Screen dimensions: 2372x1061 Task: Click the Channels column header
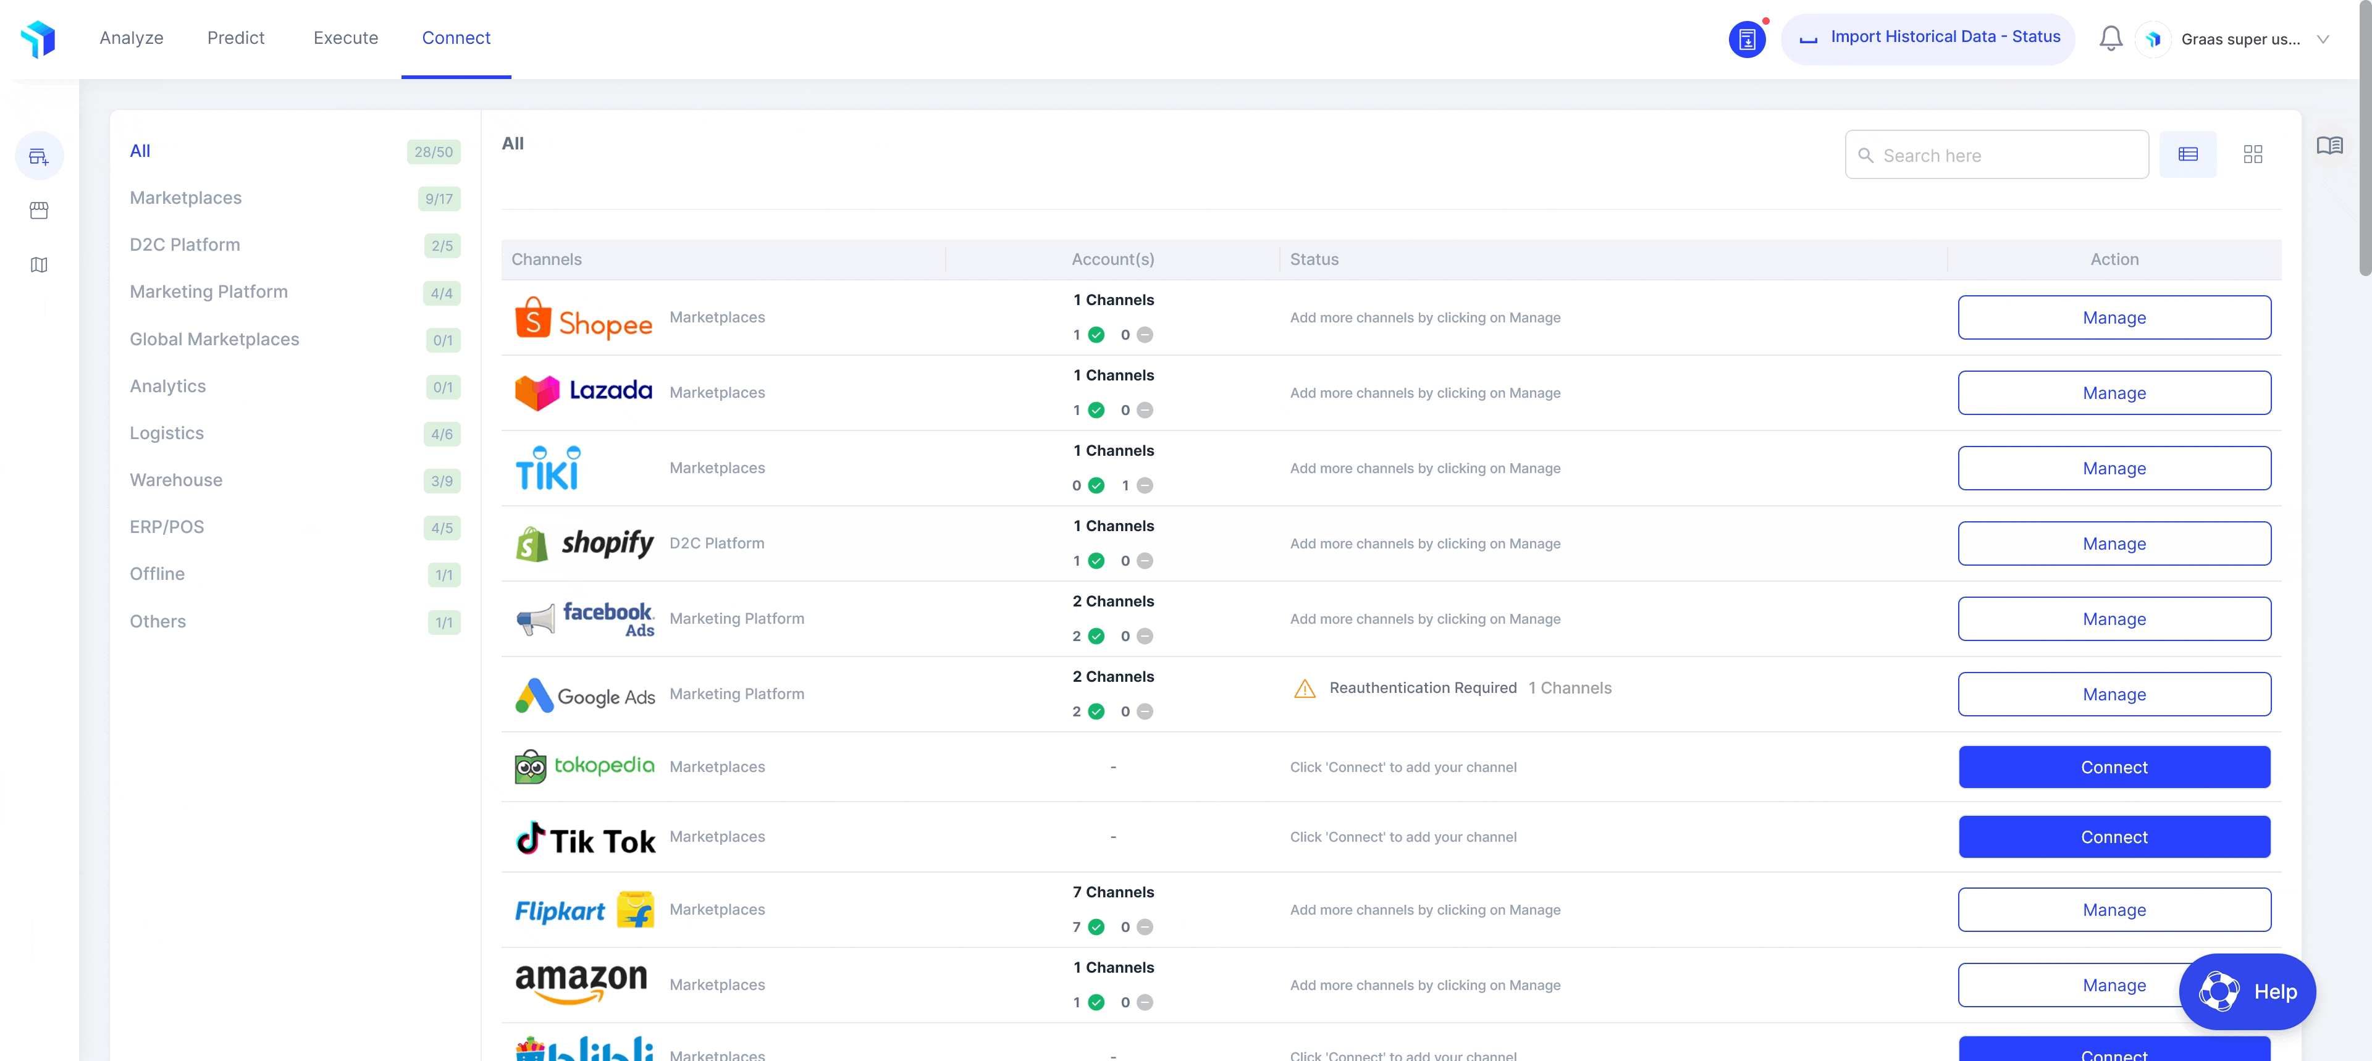click(x=546, y=260)
